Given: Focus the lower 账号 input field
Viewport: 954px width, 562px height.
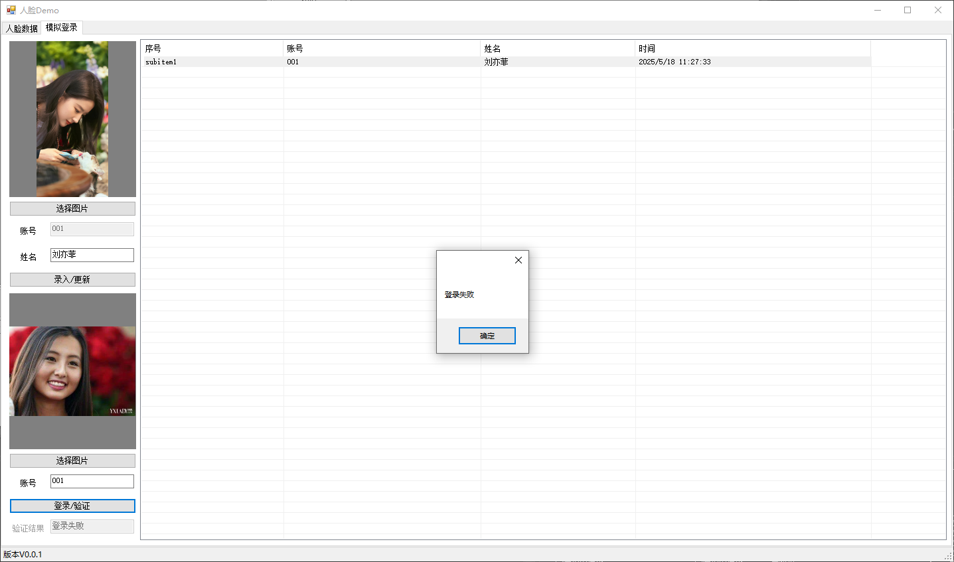Looking at the screenshot, I should pos(92,481).
